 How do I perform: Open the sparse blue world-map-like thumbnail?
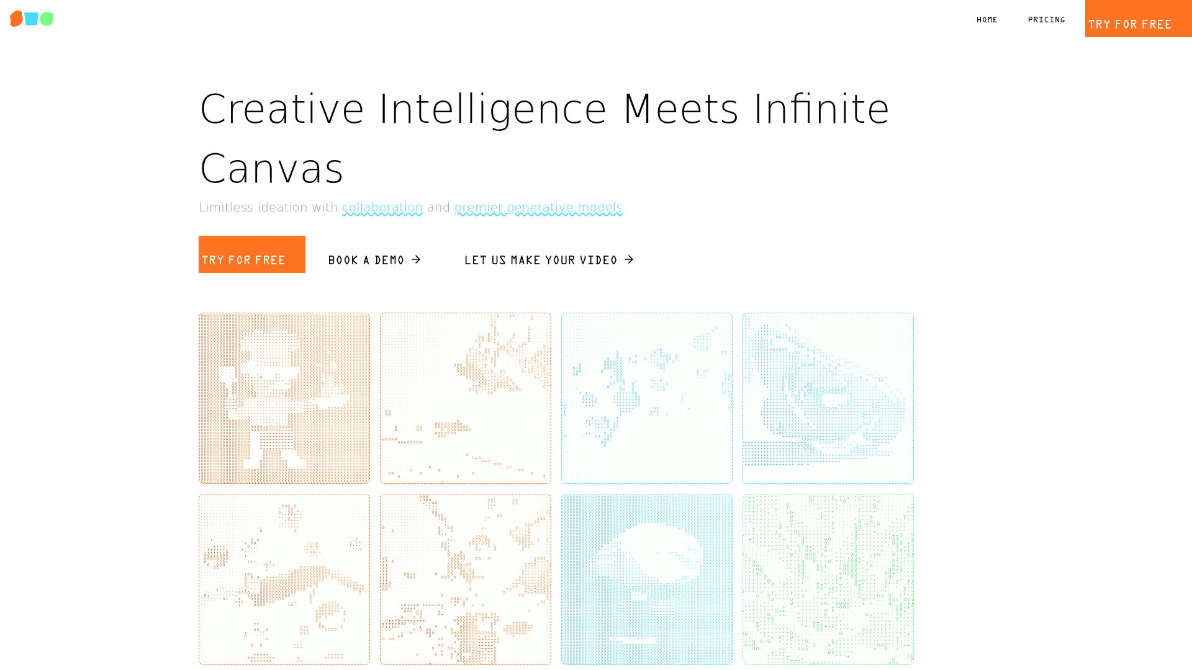(x=647, y=398)
